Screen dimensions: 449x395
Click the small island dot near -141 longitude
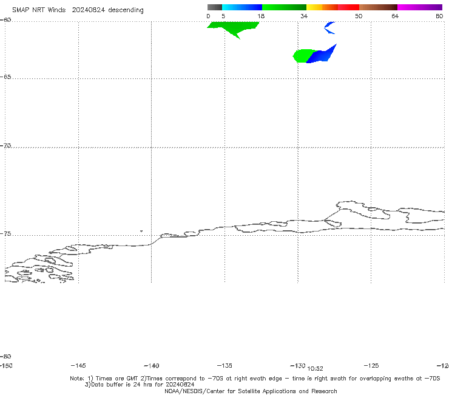pyautogui.click(x=141, y=231)
